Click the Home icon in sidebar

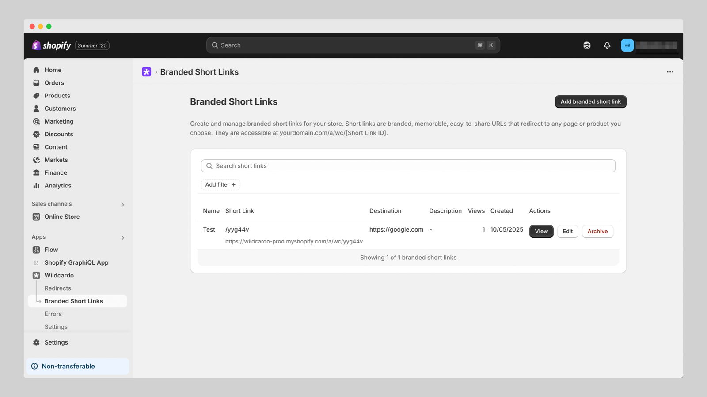click(x=36, y=70)
